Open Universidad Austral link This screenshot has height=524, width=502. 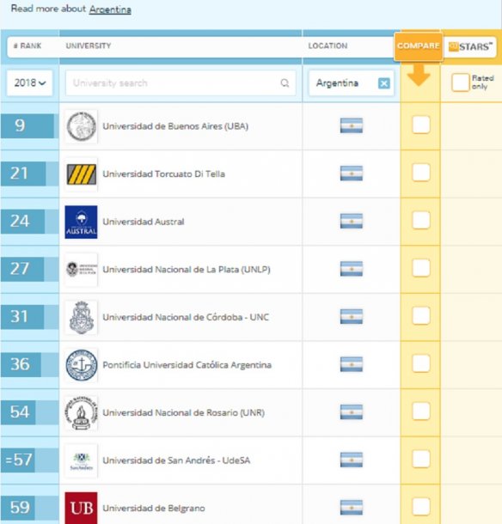(144, 222)
